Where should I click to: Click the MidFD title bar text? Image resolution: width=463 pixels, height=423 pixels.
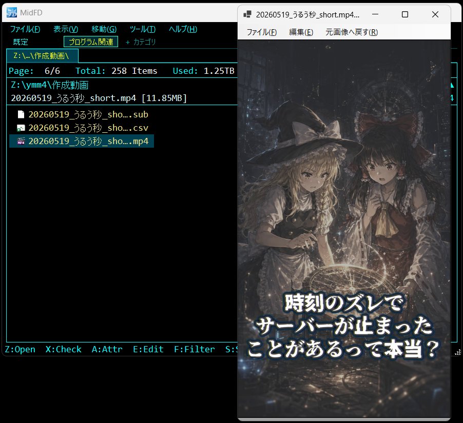pyautogui.click(x=31, y=13)
